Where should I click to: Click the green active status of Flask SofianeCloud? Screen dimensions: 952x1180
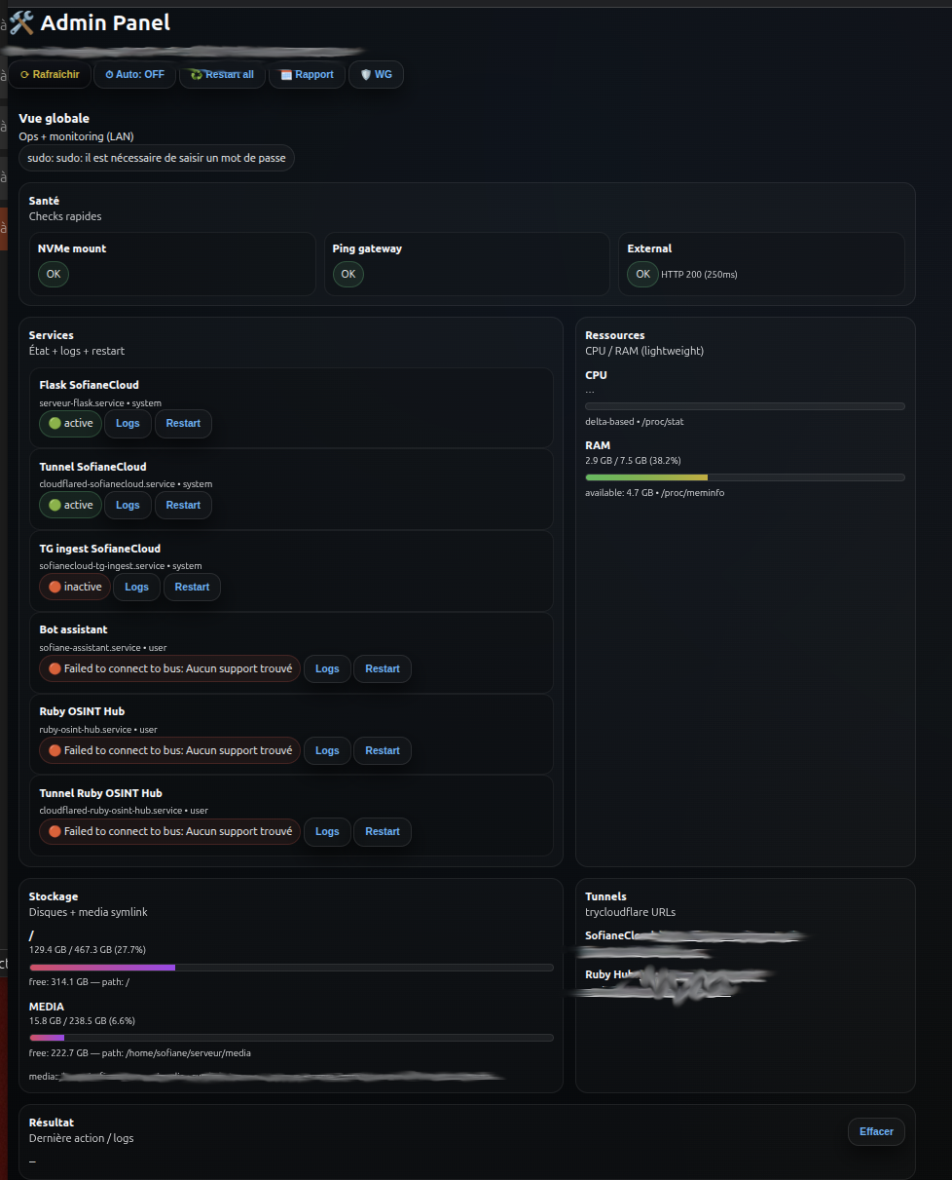(70, 424)
